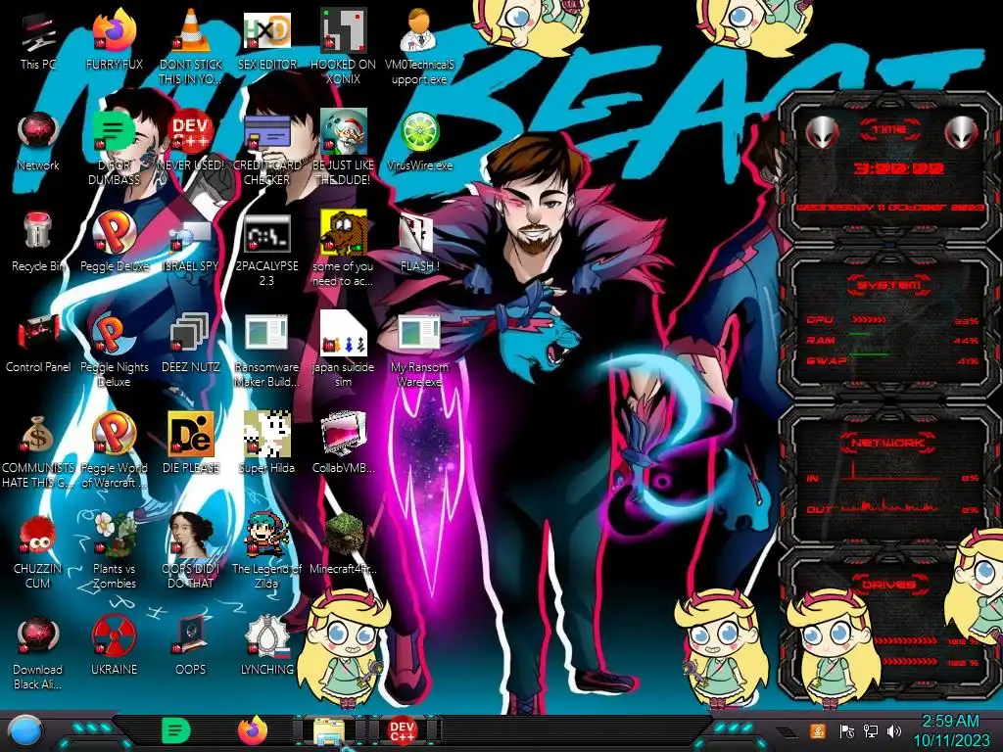1003x752 pixels.
Task: Select the VirusWire.exe lime icon
Action: tap(419, 133)
